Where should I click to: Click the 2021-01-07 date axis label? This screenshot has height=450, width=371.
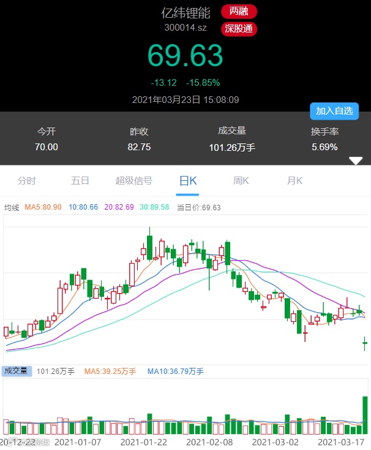click(x=78, y=442)
